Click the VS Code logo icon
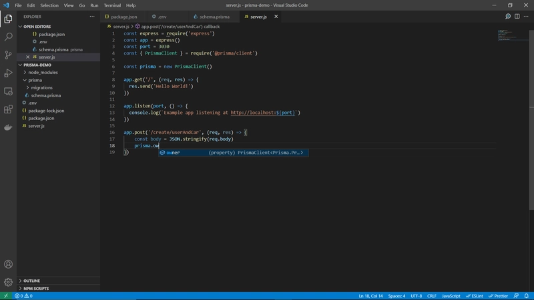 click(6, 5)
